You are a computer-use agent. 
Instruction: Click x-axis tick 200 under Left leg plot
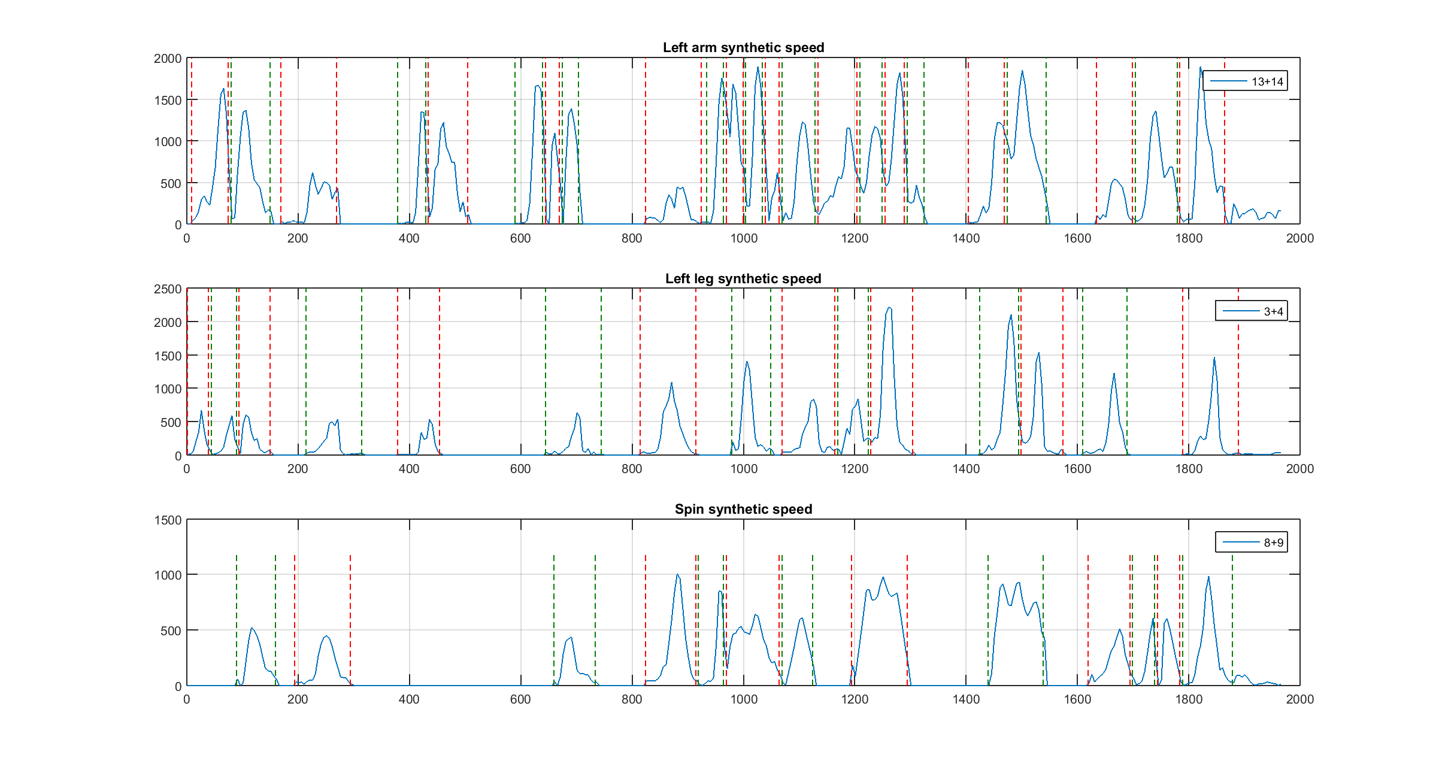coord(298,469)
